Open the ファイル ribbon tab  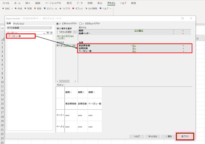(x=6, y=3)
